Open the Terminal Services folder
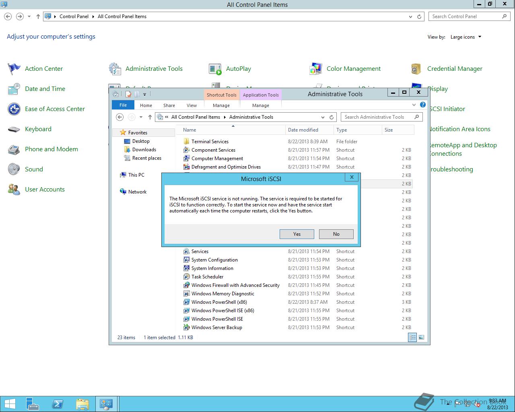515x412 pixels. (210, 141)
